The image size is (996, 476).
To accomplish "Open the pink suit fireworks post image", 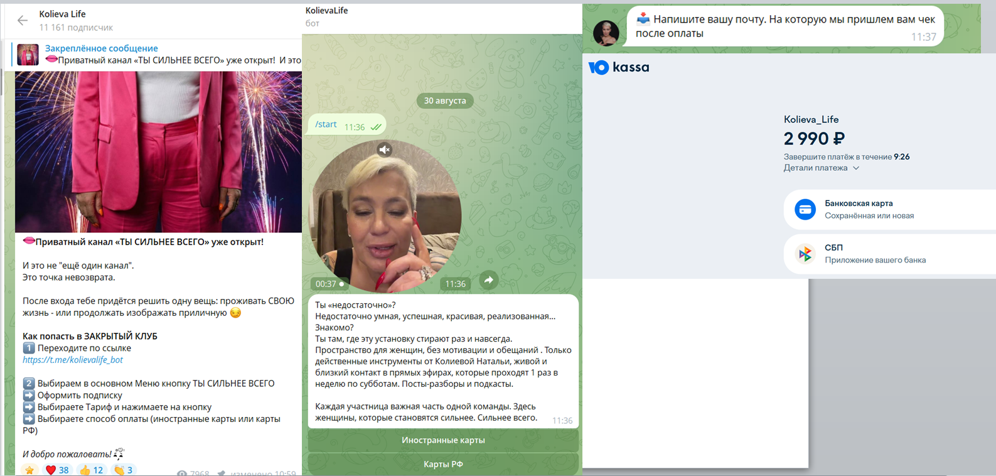I will pyautogui.click(x=158, y=151).
